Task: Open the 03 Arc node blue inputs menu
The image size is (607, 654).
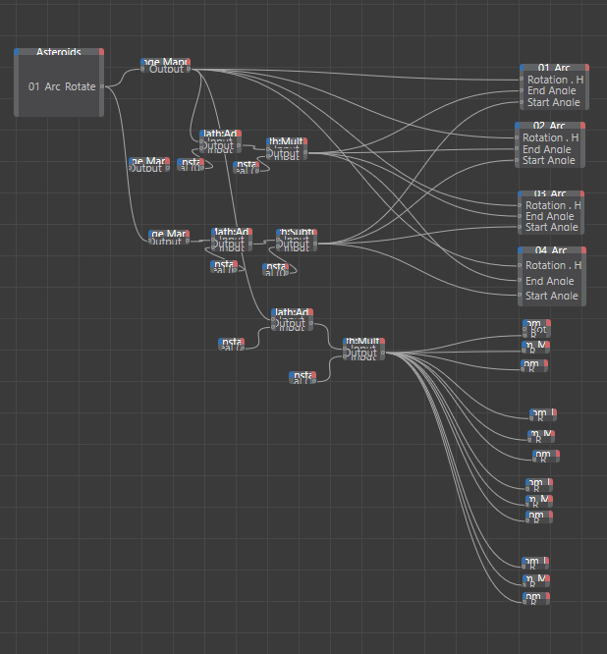Action: [522, 194]
